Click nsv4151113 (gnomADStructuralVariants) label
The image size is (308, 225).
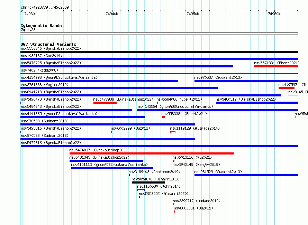coord(109,165)
